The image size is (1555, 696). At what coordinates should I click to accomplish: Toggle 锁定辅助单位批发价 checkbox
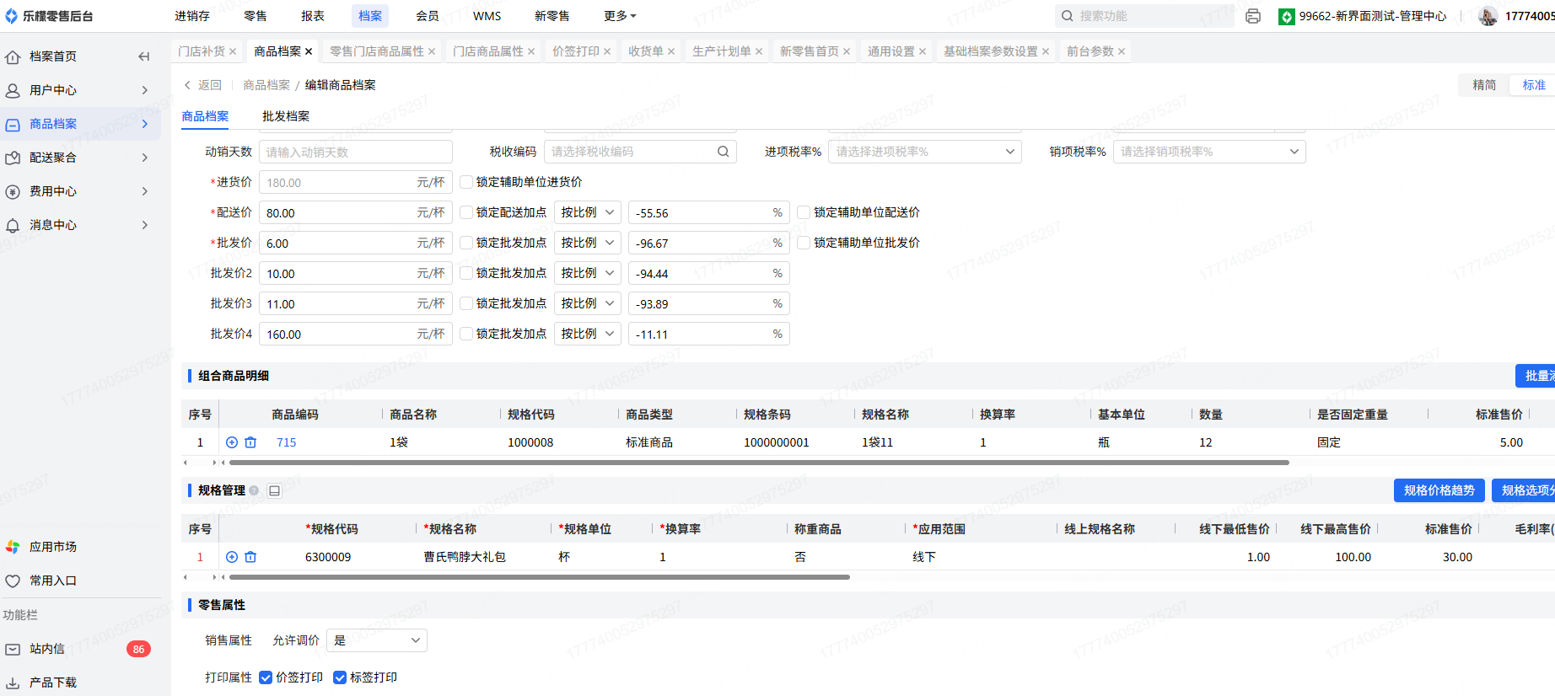coord(804,243)
